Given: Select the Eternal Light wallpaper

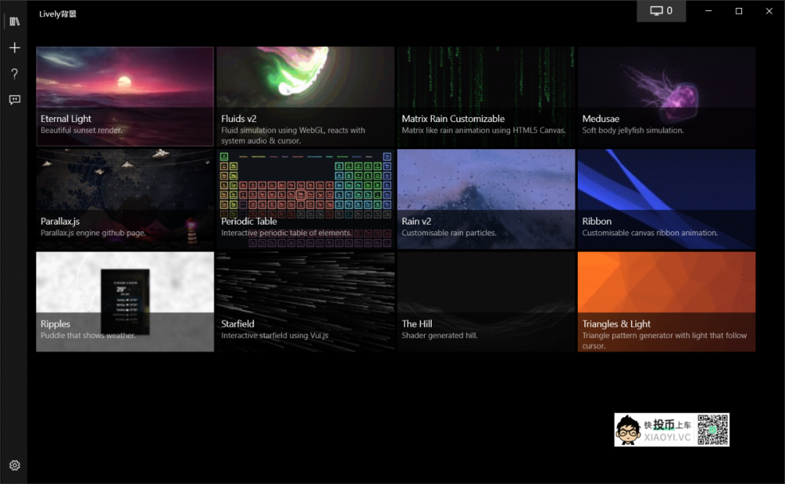Looking at the screenshot, I should click(x=125, y=97).
